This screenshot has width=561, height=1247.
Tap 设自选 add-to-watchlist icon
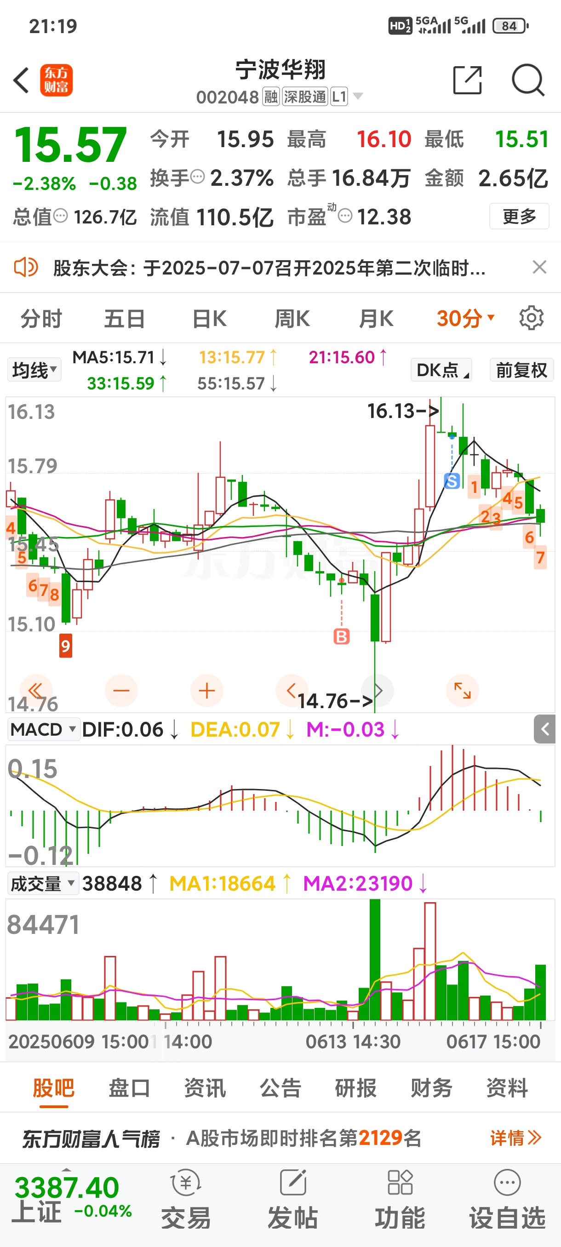(x=507, y=1199)
